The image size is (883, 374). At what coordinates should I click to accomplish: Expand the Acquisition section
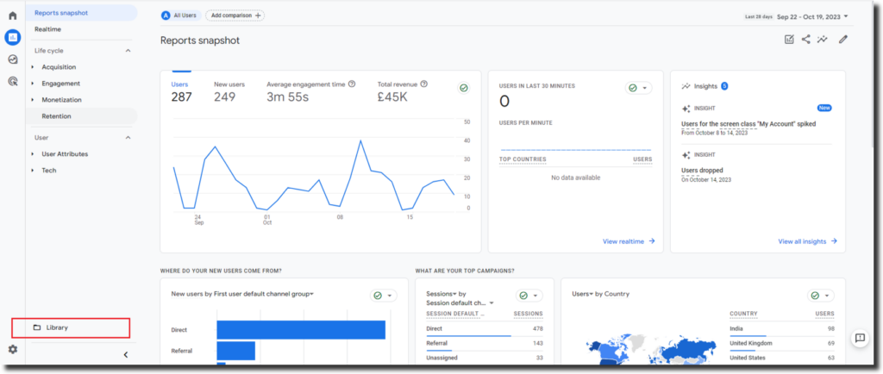coord(59,67)
